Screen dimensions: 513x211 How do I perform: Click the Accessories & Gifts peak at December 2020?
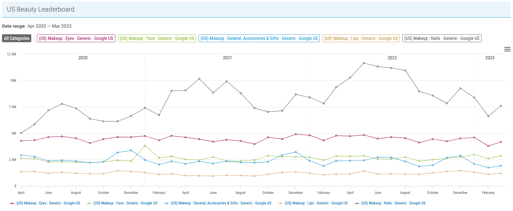click(131, 150)
